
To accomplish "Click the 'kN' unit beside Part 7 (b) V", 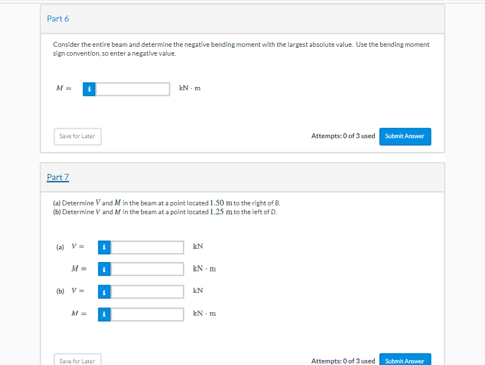I will tap(198, 291).
